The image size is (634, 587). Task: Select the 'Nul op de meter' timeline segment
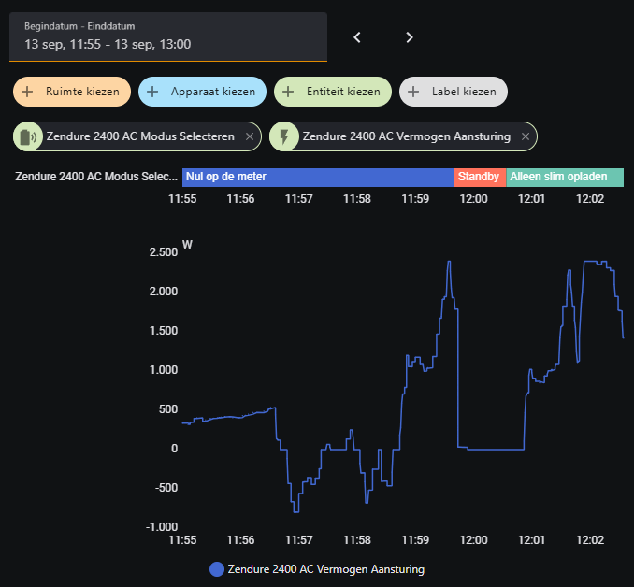(318, 177)
